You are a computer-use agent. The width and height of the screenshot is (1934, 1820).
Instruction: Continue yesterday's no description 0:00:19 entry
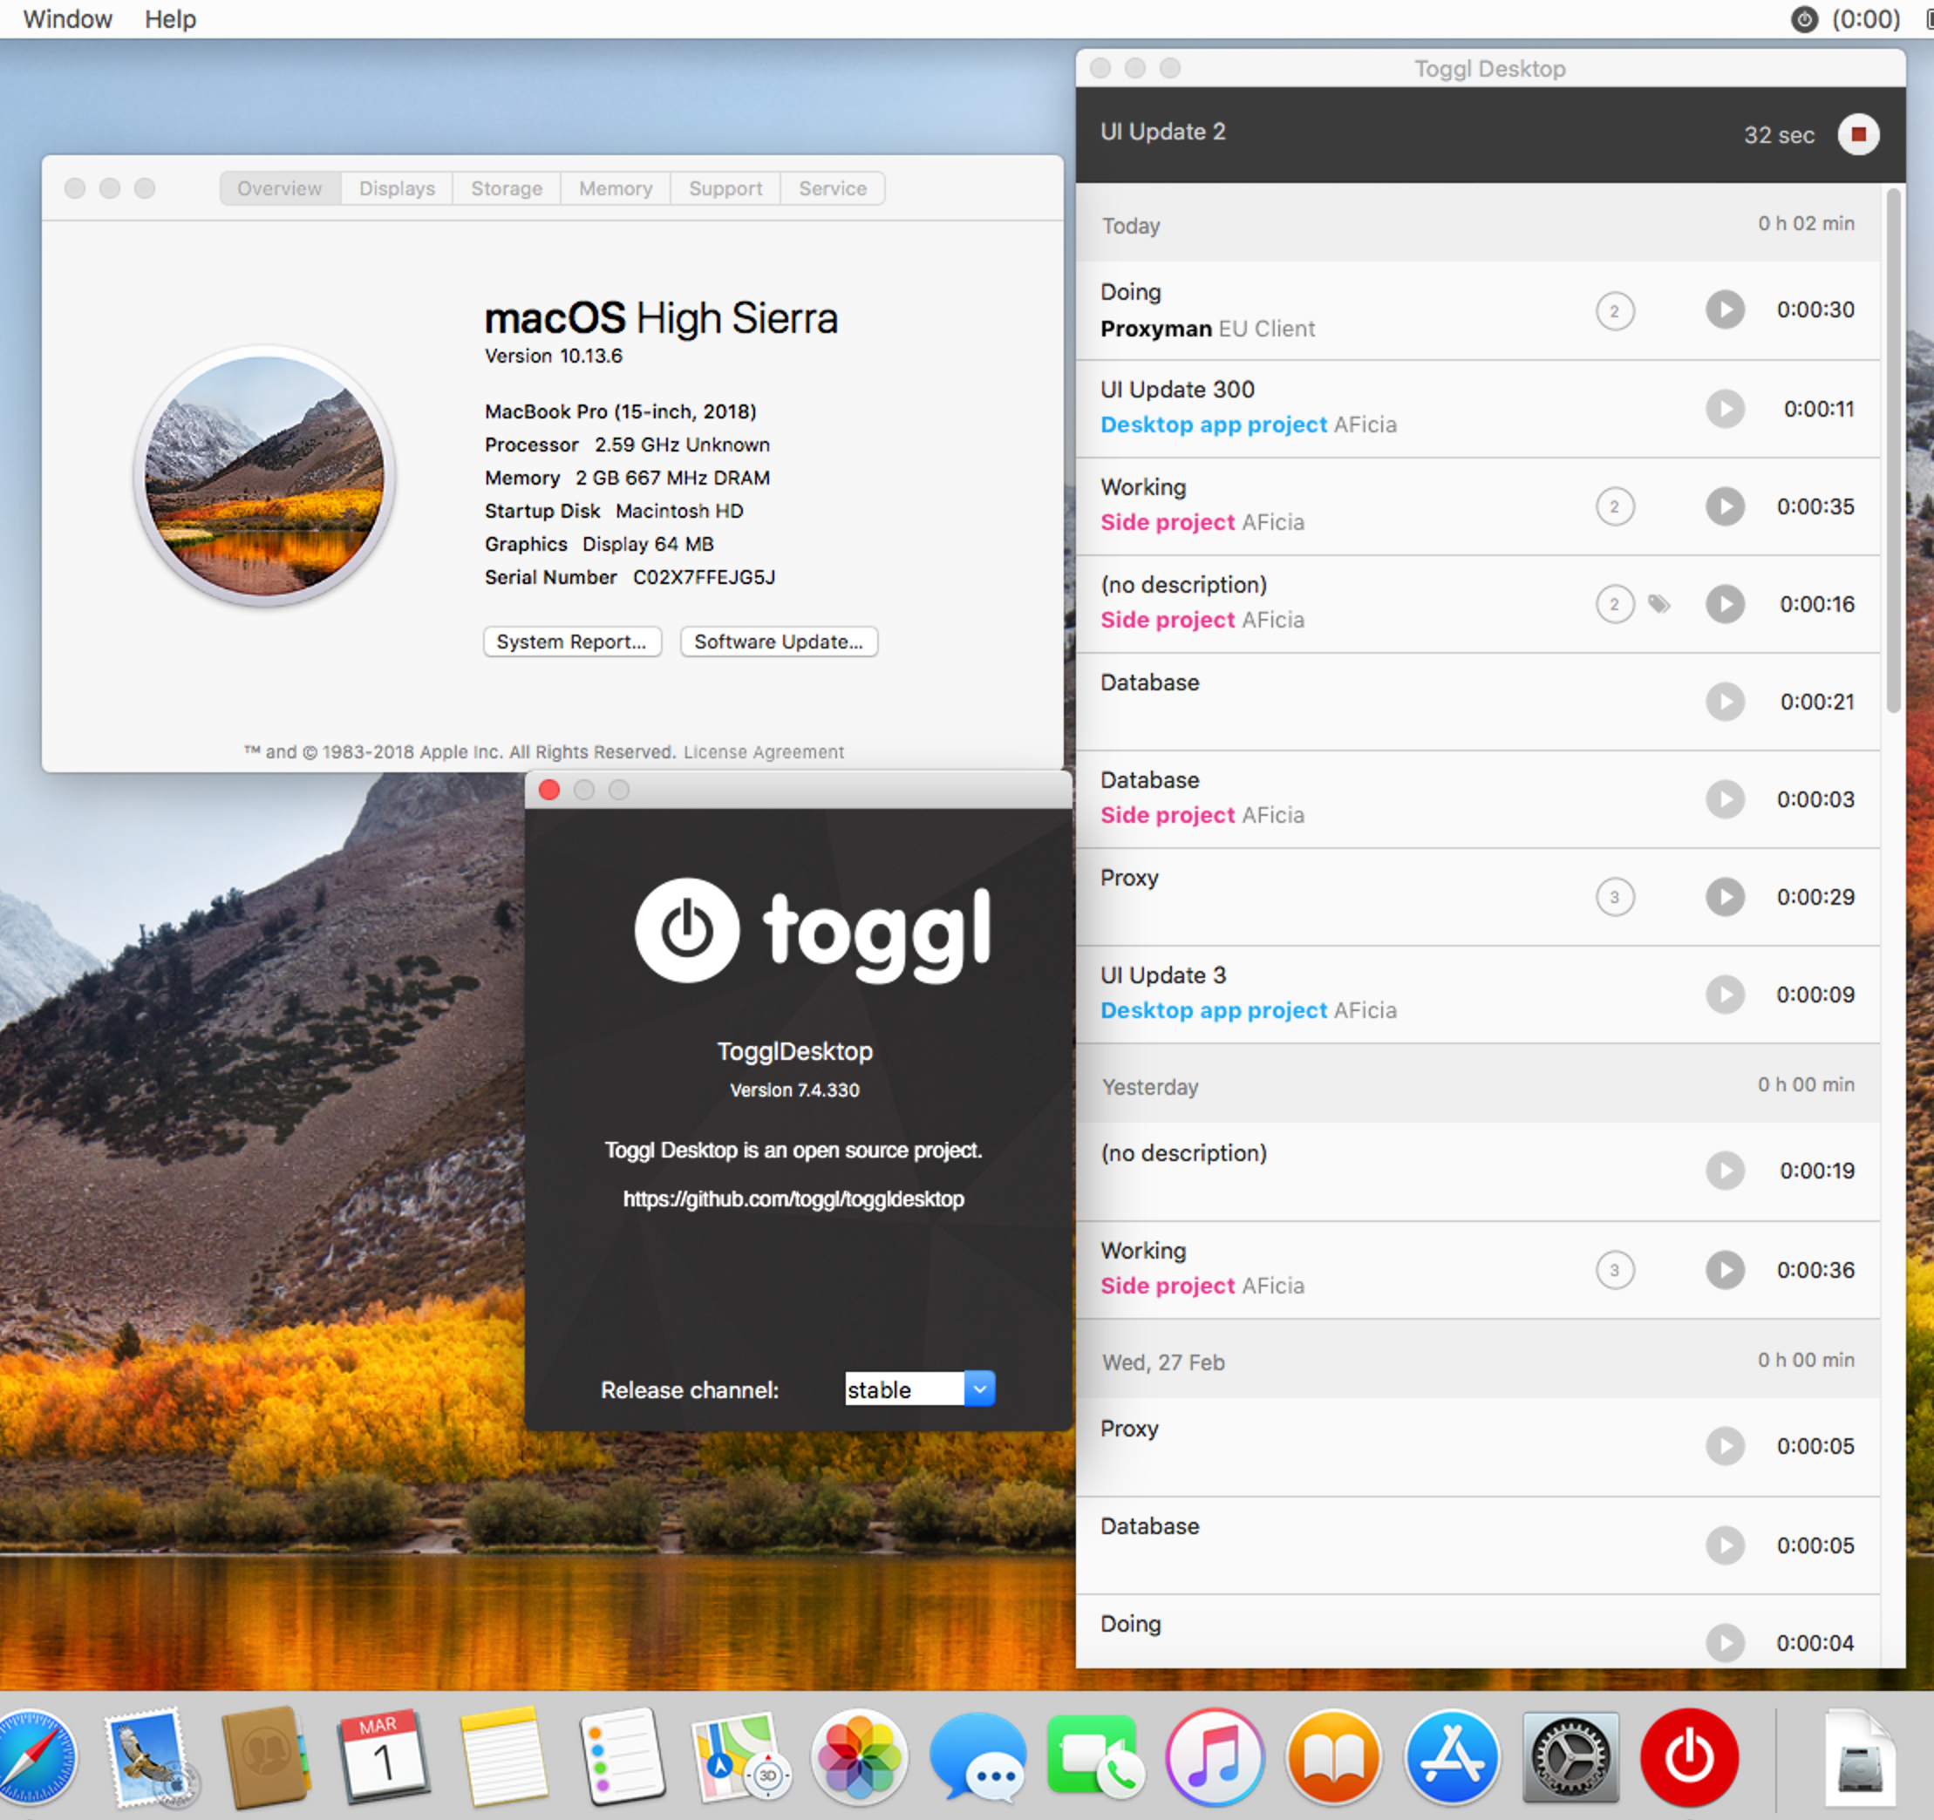coord(1724,1171)
